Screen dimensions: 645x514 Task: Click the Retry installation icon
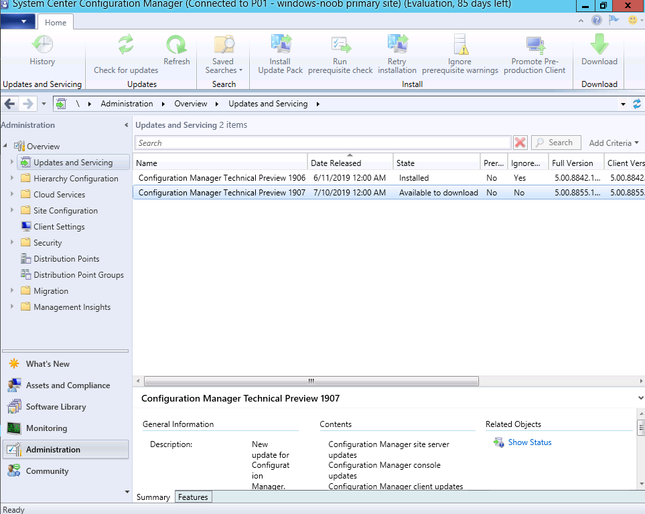397,44
